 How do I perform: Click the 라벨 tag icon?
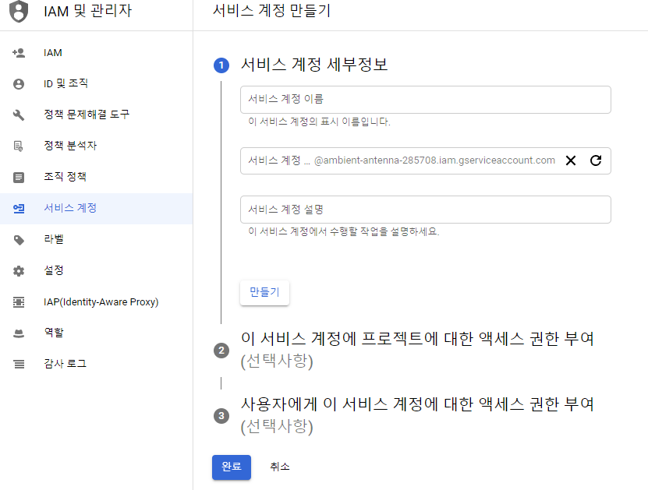[x=19, y=240]
